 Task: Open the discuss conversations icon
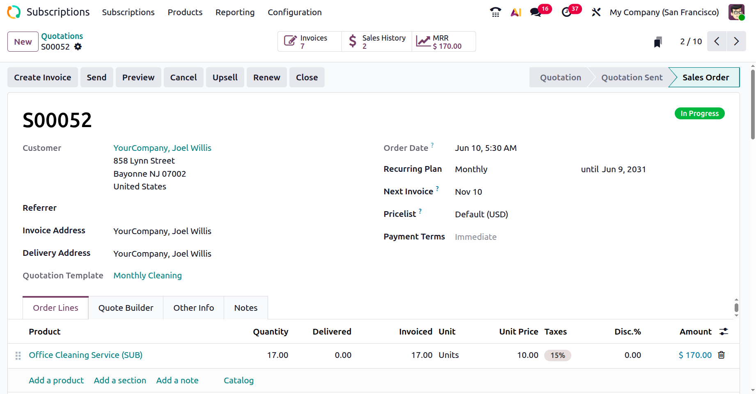(x=536, y=12)
